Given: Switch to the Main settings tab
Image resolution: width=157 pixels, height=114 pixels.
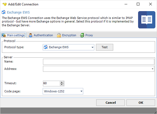Looking at the screenshot, I should [14, 35].
